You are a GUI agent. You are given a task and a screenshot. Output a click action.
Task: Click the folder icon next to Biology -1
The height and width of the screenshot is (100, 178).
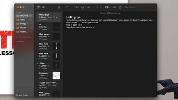18,24
